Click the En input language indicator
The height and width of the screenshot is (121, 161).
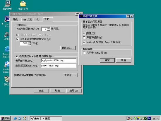point(149,119)
